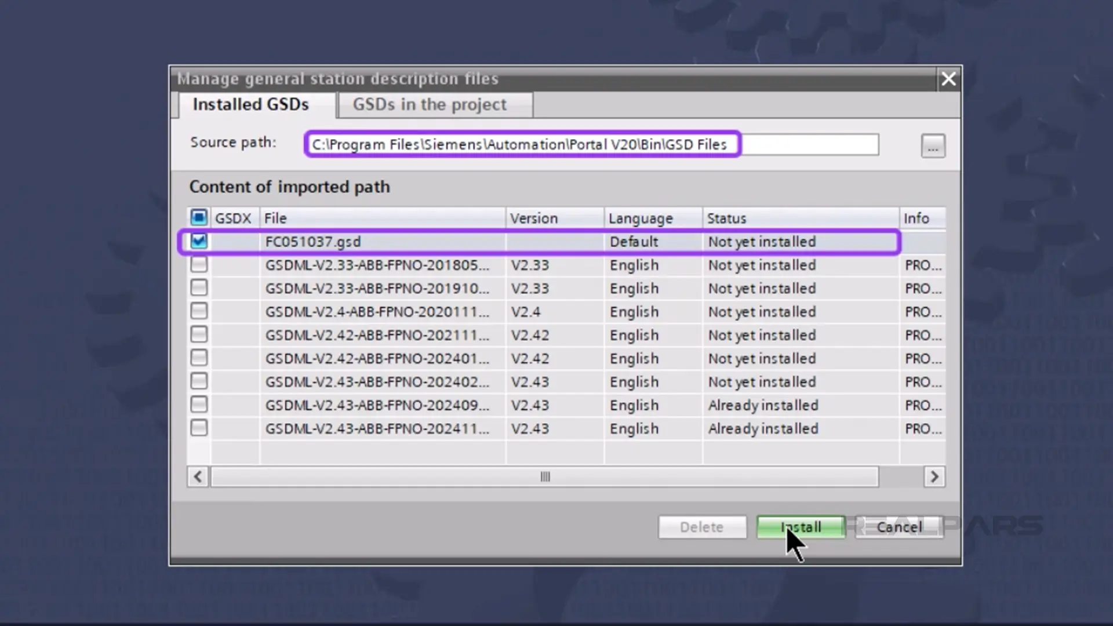The height and width of the screenshot is (626, 1113).
Task: Click the Delete button
Action: [702, 527]
